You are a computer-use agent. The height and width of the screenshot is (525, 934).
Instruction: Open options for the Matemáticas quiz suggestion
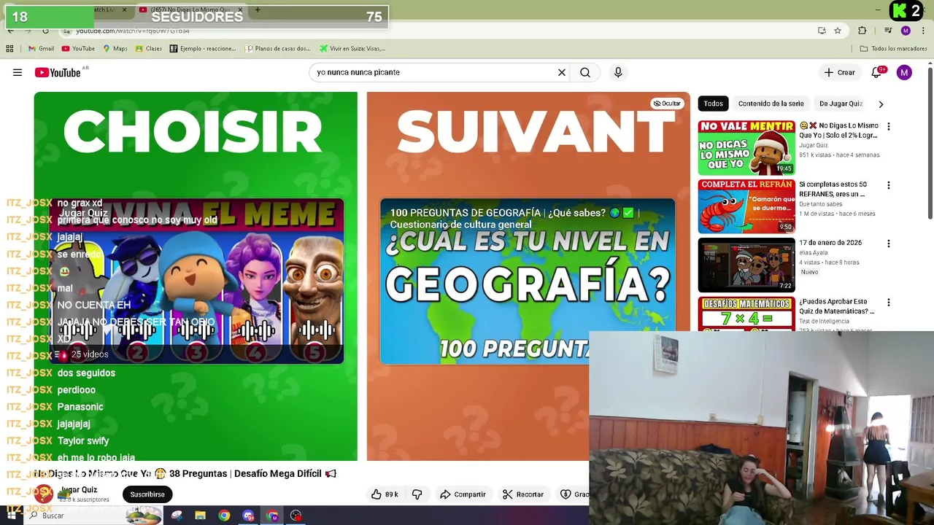tap(888, 303)
